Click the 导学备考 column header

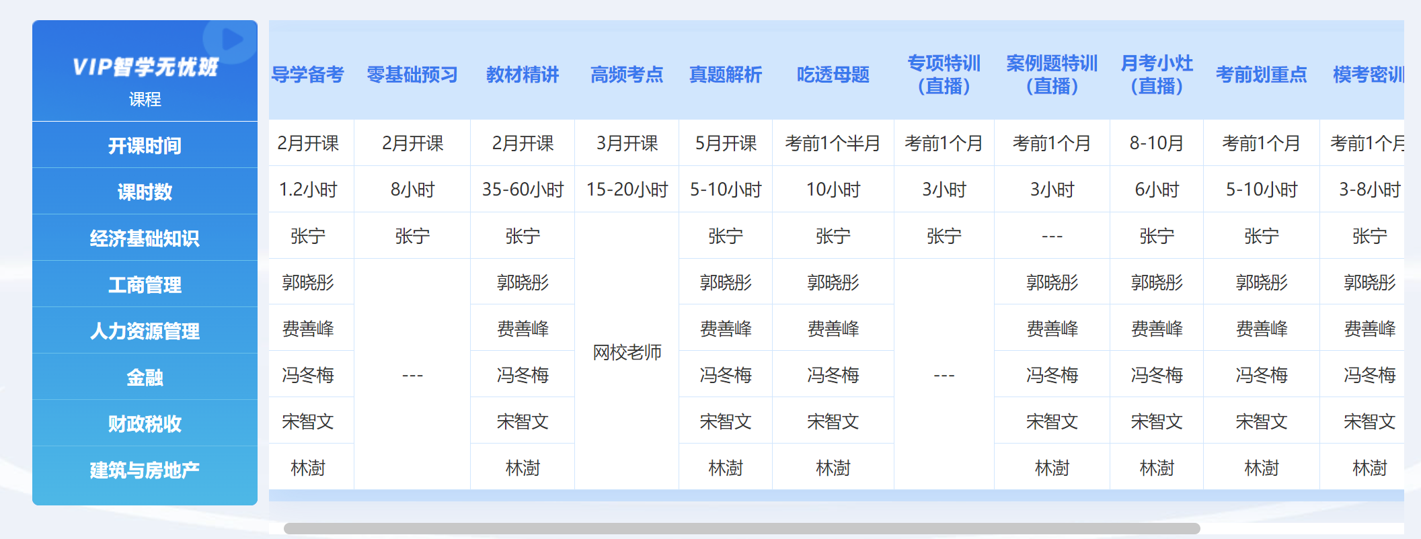pyautogui.click(x=308, y=75)
